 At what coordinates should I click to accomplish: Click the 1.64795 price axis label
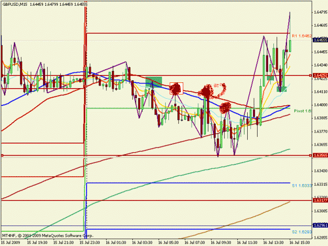tap(321, 13)
